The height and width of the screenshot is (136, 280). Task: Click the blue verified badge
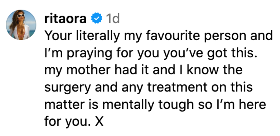(96, 19)
